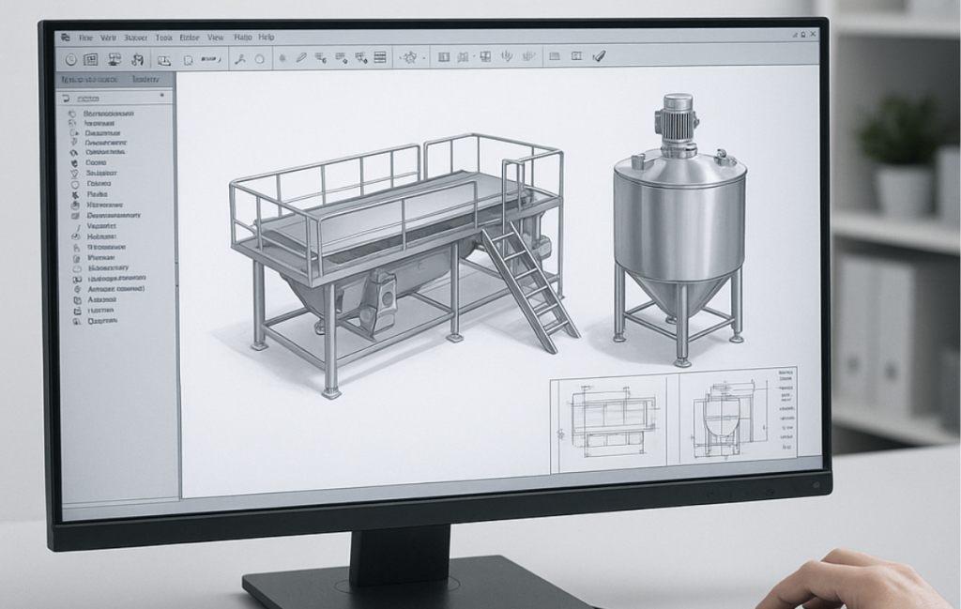
Task: Switch to the second tab of left panel
Action: (x=145, y=80)
